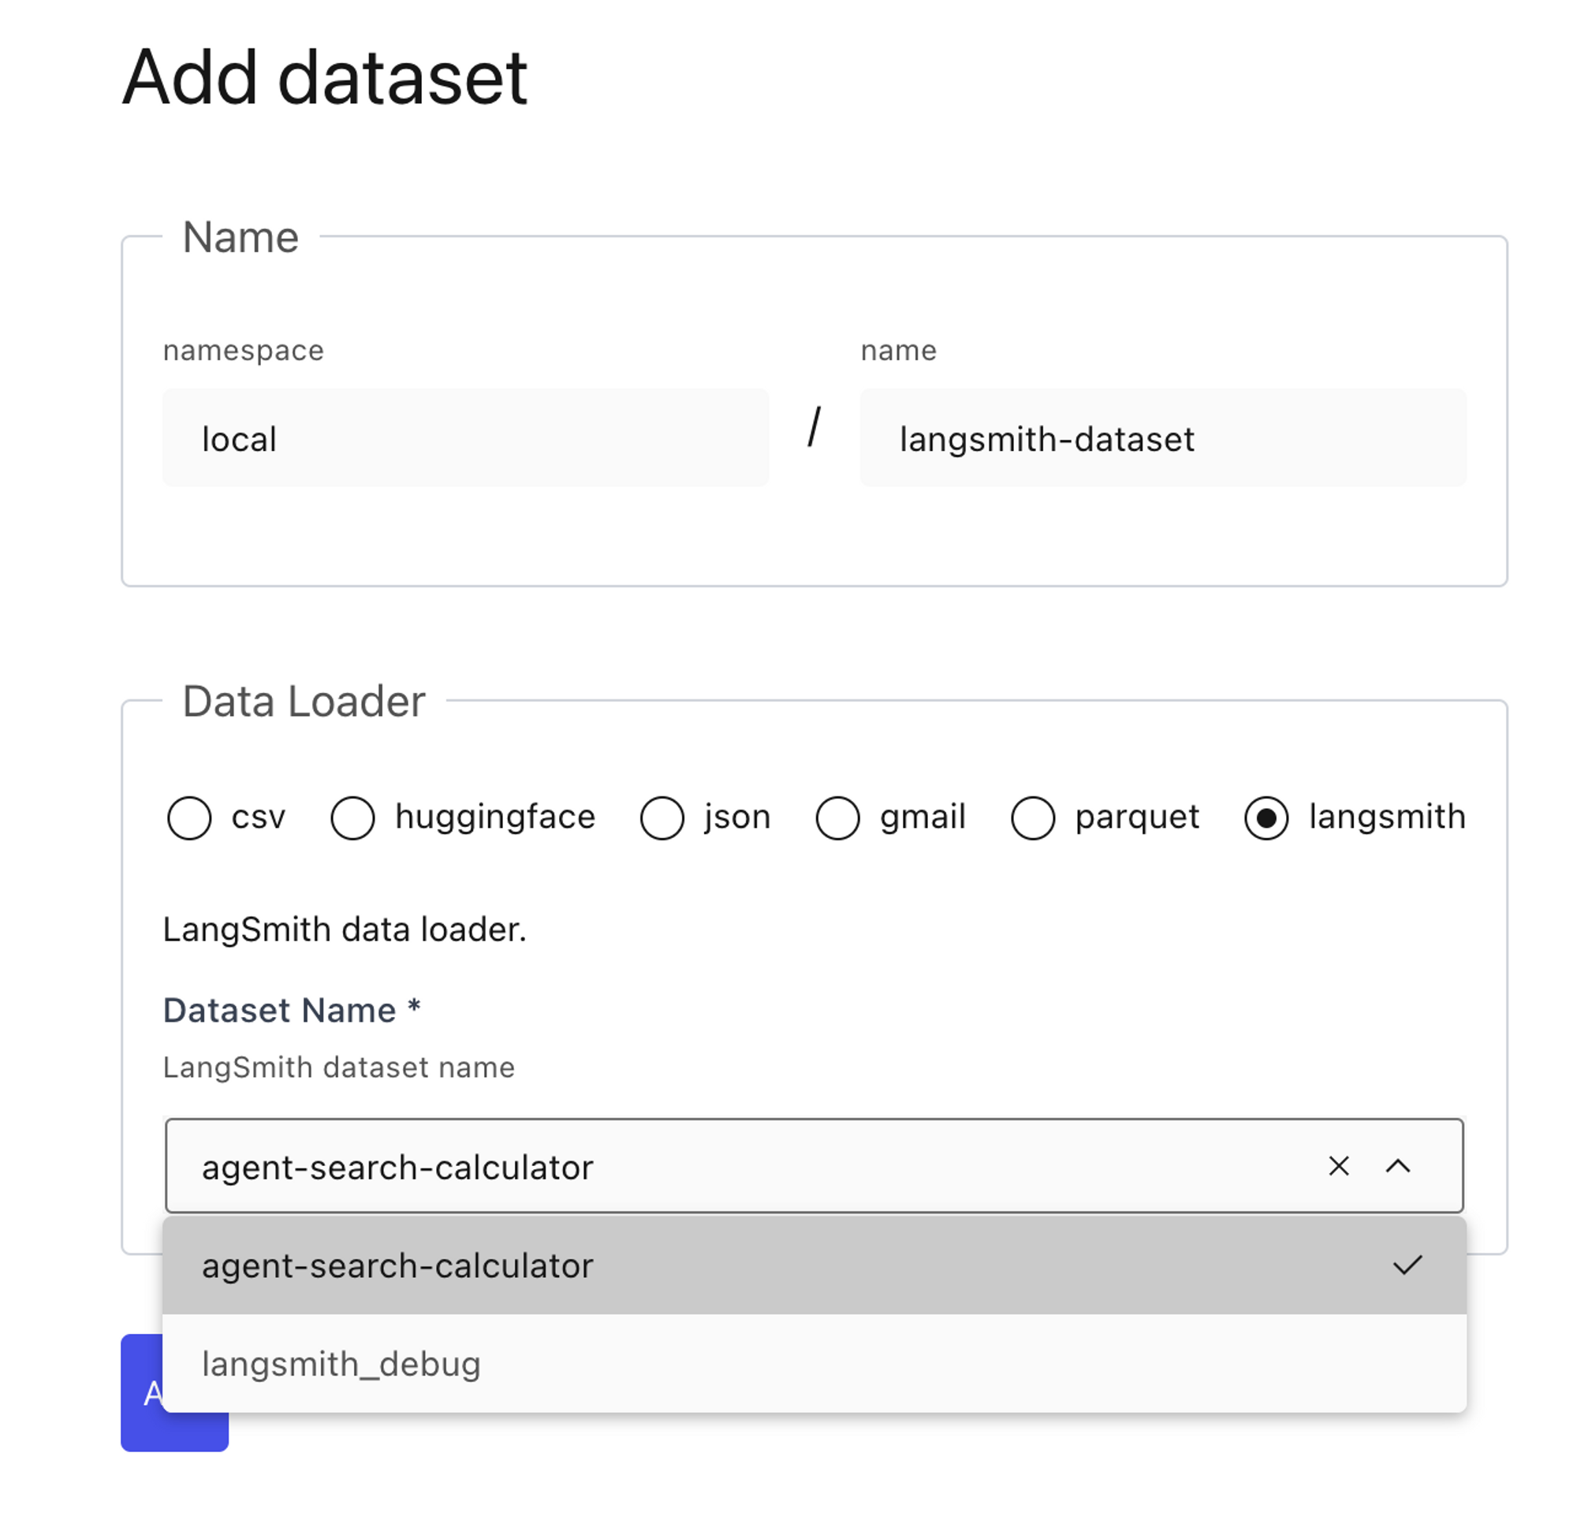Click the Dataset Name label

[279, 1010]
